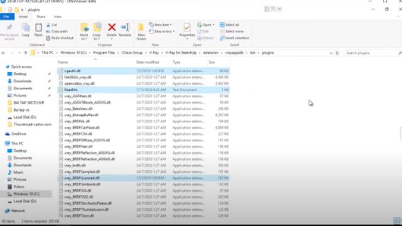Click the Select none command
This screenshot has width=402, height=226.
coord(232,31)
